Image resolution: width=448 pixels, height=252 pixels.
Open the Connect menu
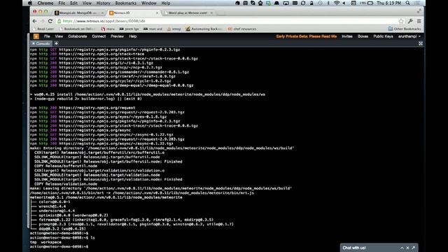99,36
